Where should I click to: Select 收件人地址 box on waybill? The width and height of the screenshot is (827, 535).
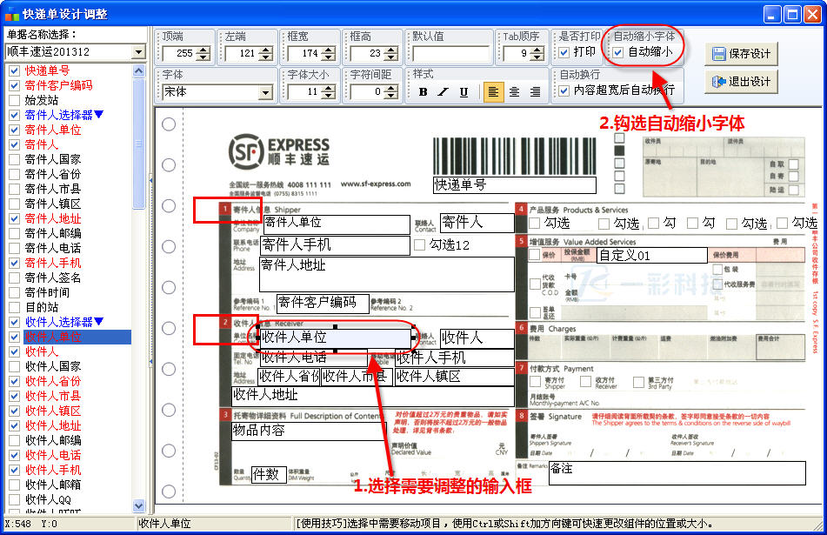tap(373, 396)
